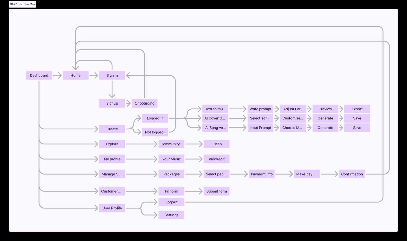The height and width of the screenshot is (241, 407).
Task: Click the AI Song wr... node
Action: pos(215,128)
